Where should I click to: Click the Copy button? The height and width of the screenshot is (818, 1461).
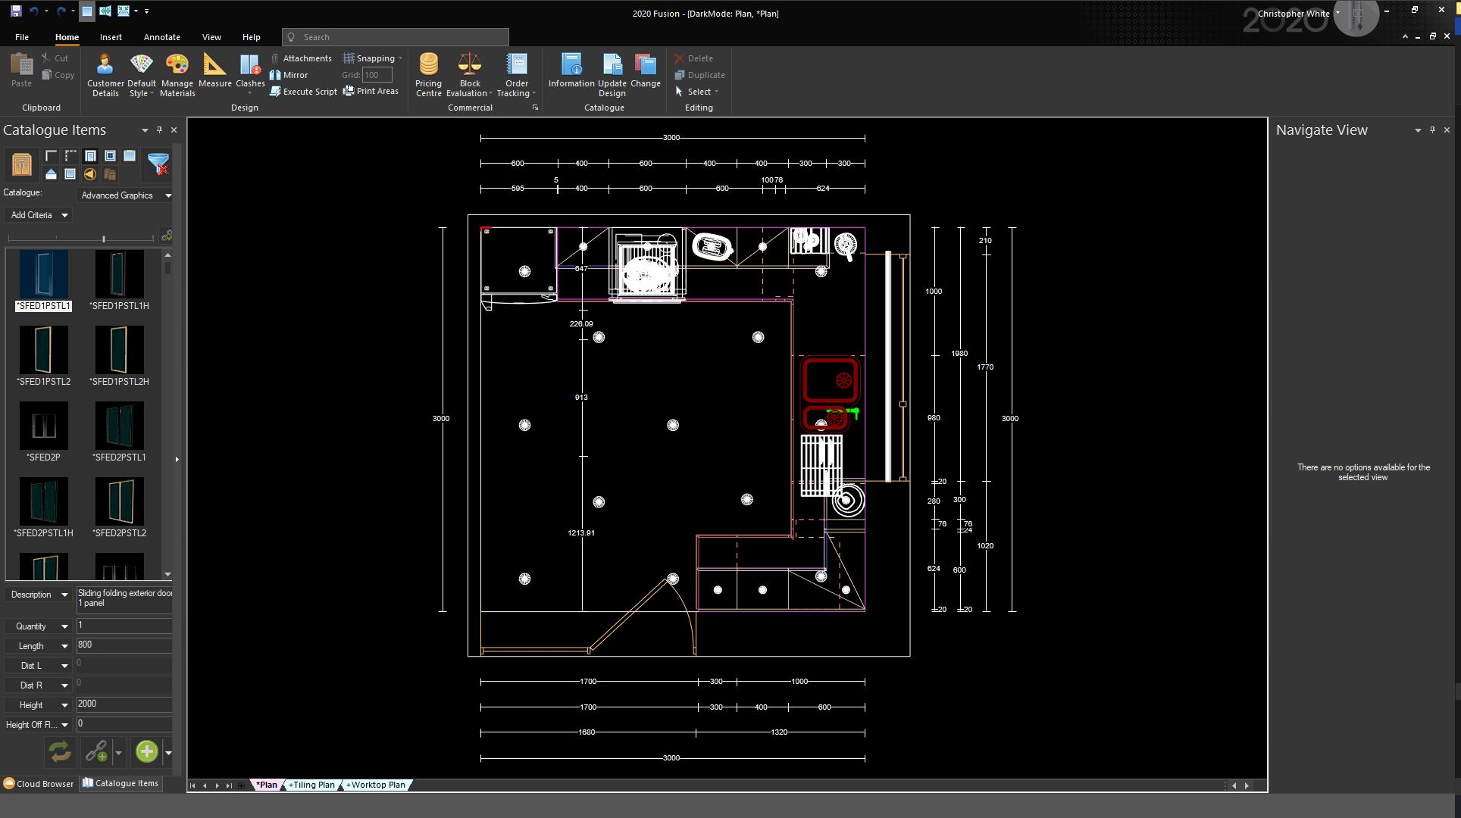(x=58, y=75)
